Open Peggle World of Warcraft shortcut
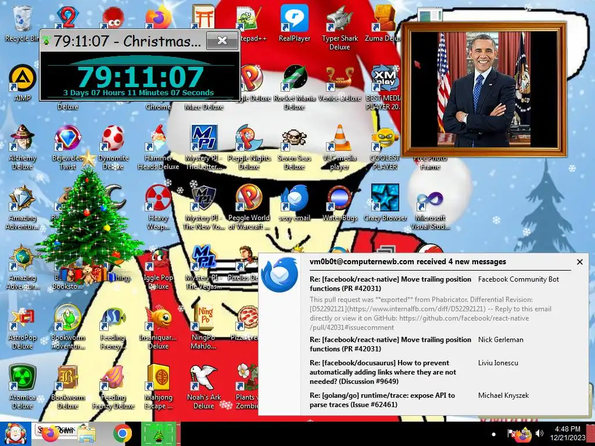This screenshot has height=446, width=595. (249, 207)
